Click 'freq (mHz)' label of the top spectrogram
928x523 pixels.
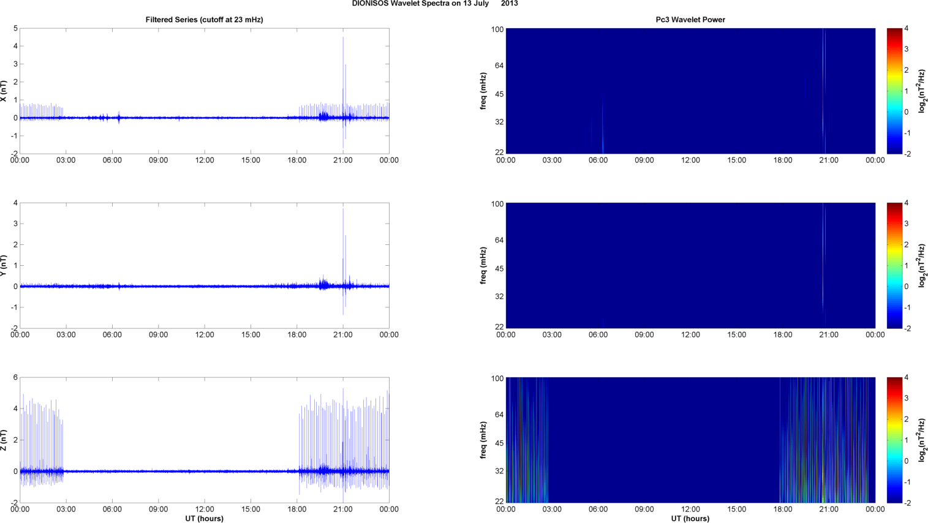(483, 91)
